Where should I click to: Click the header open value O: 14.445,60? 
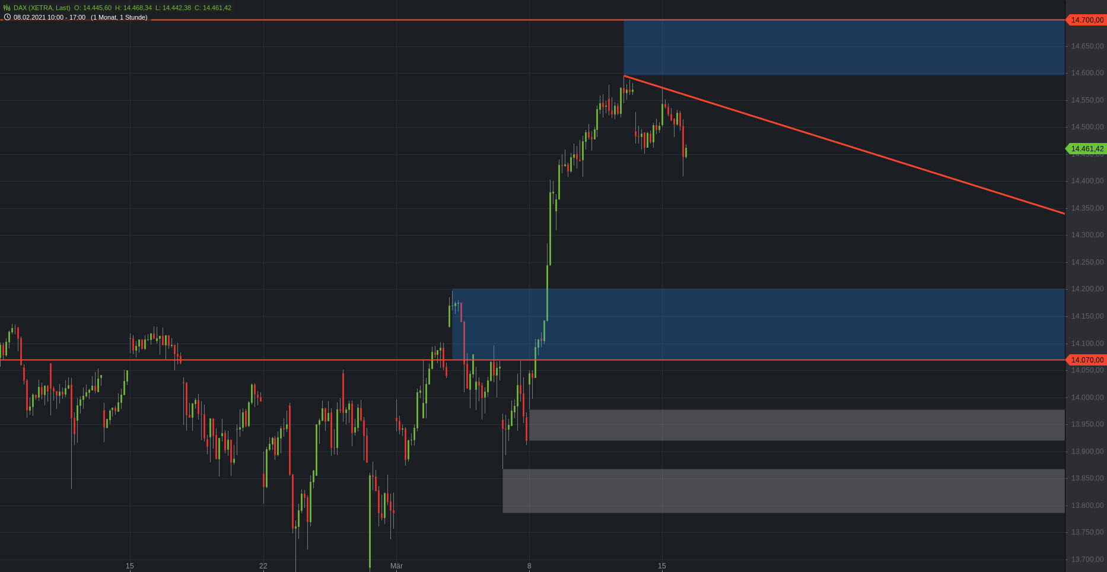point(93,8)
